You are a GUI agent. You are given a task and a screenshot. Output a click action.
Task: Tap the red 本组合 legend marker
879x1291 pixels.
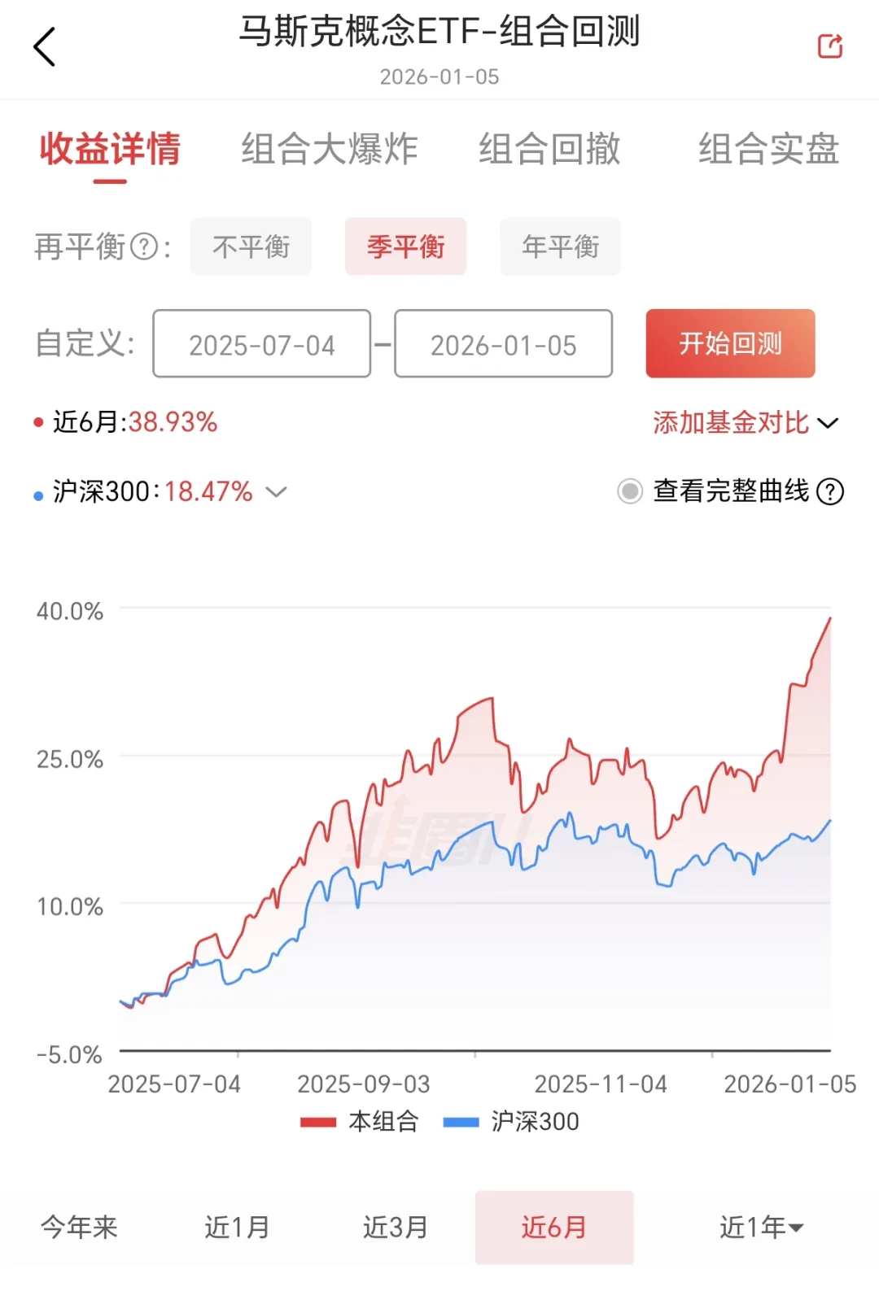[x=318, y=1122]
